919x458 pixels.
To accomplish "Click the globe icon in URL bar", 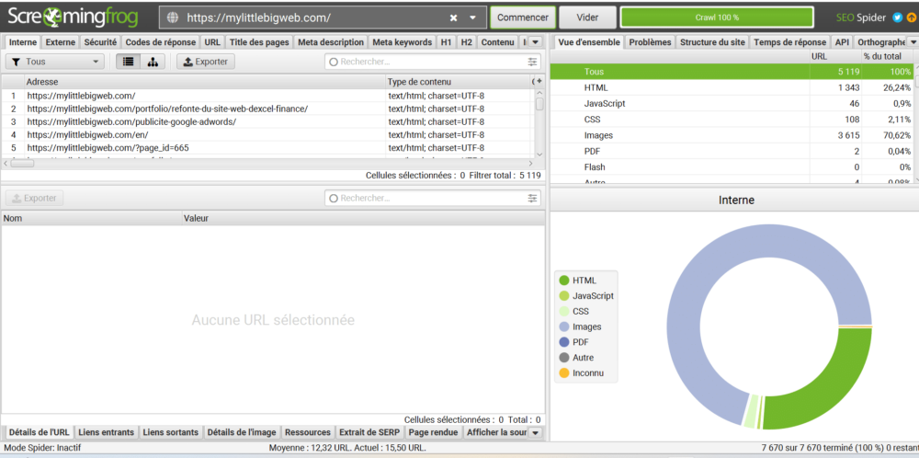I will (173, 17).
